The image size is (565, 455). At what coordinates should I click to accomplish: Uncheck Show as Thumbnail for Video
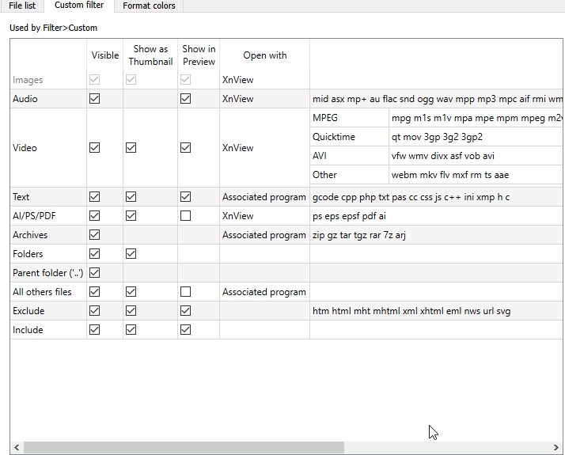pyautogui.click(x=131, y=148)
